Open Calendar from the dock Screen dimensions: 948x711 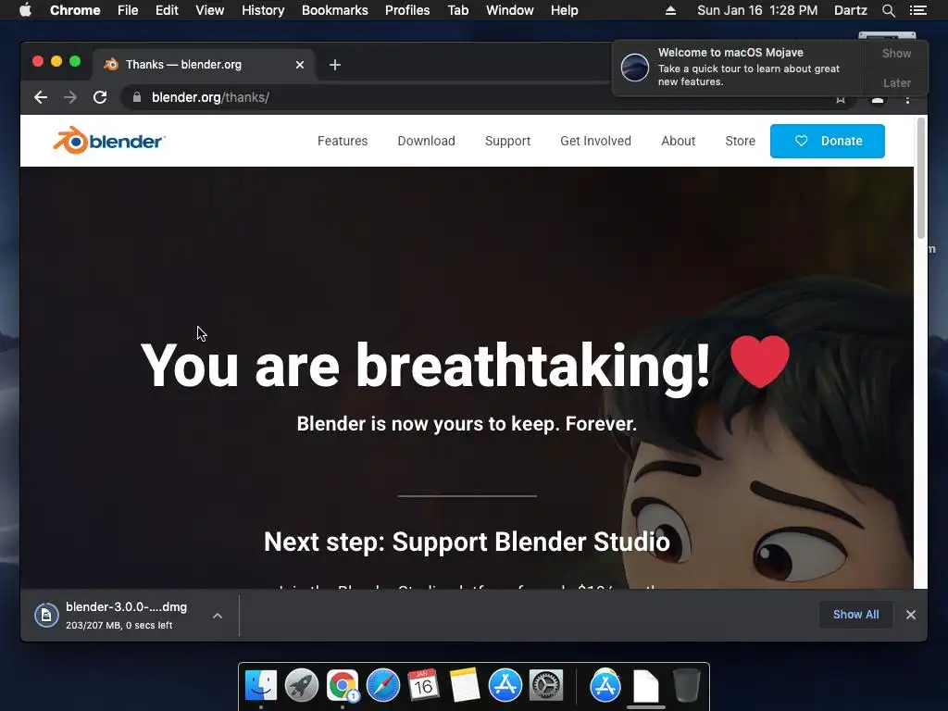pos(423,686)
